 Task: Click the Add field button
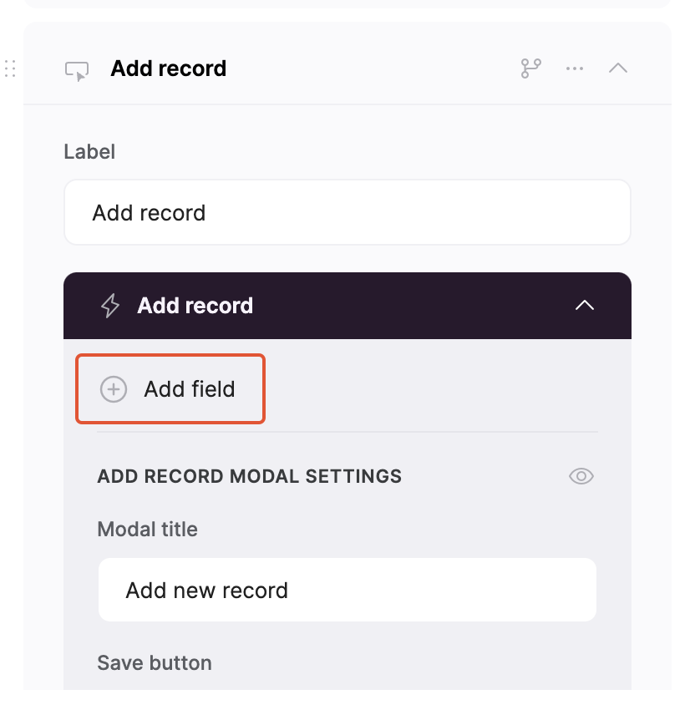(x=170, y=388)
